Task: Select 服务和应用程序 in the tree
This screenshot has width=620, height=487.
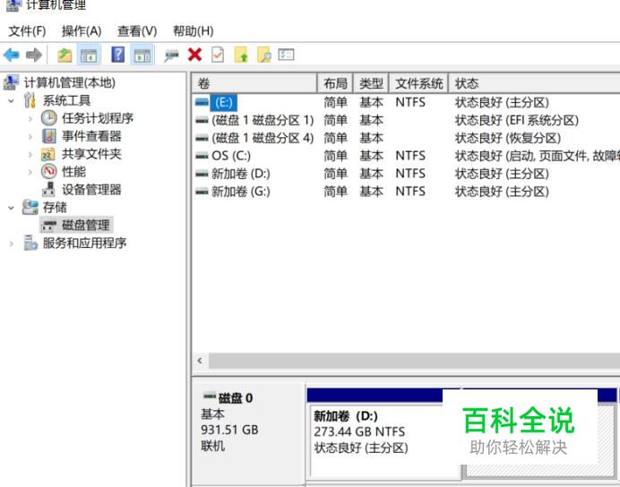Action: (84, 243)
